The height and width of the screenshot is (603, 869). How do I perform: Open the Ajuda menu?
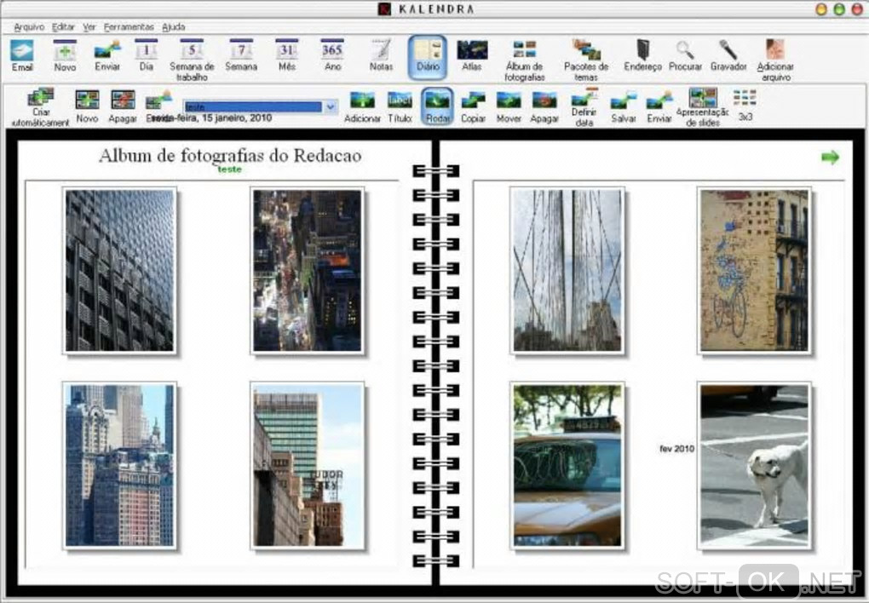(174, 26)
